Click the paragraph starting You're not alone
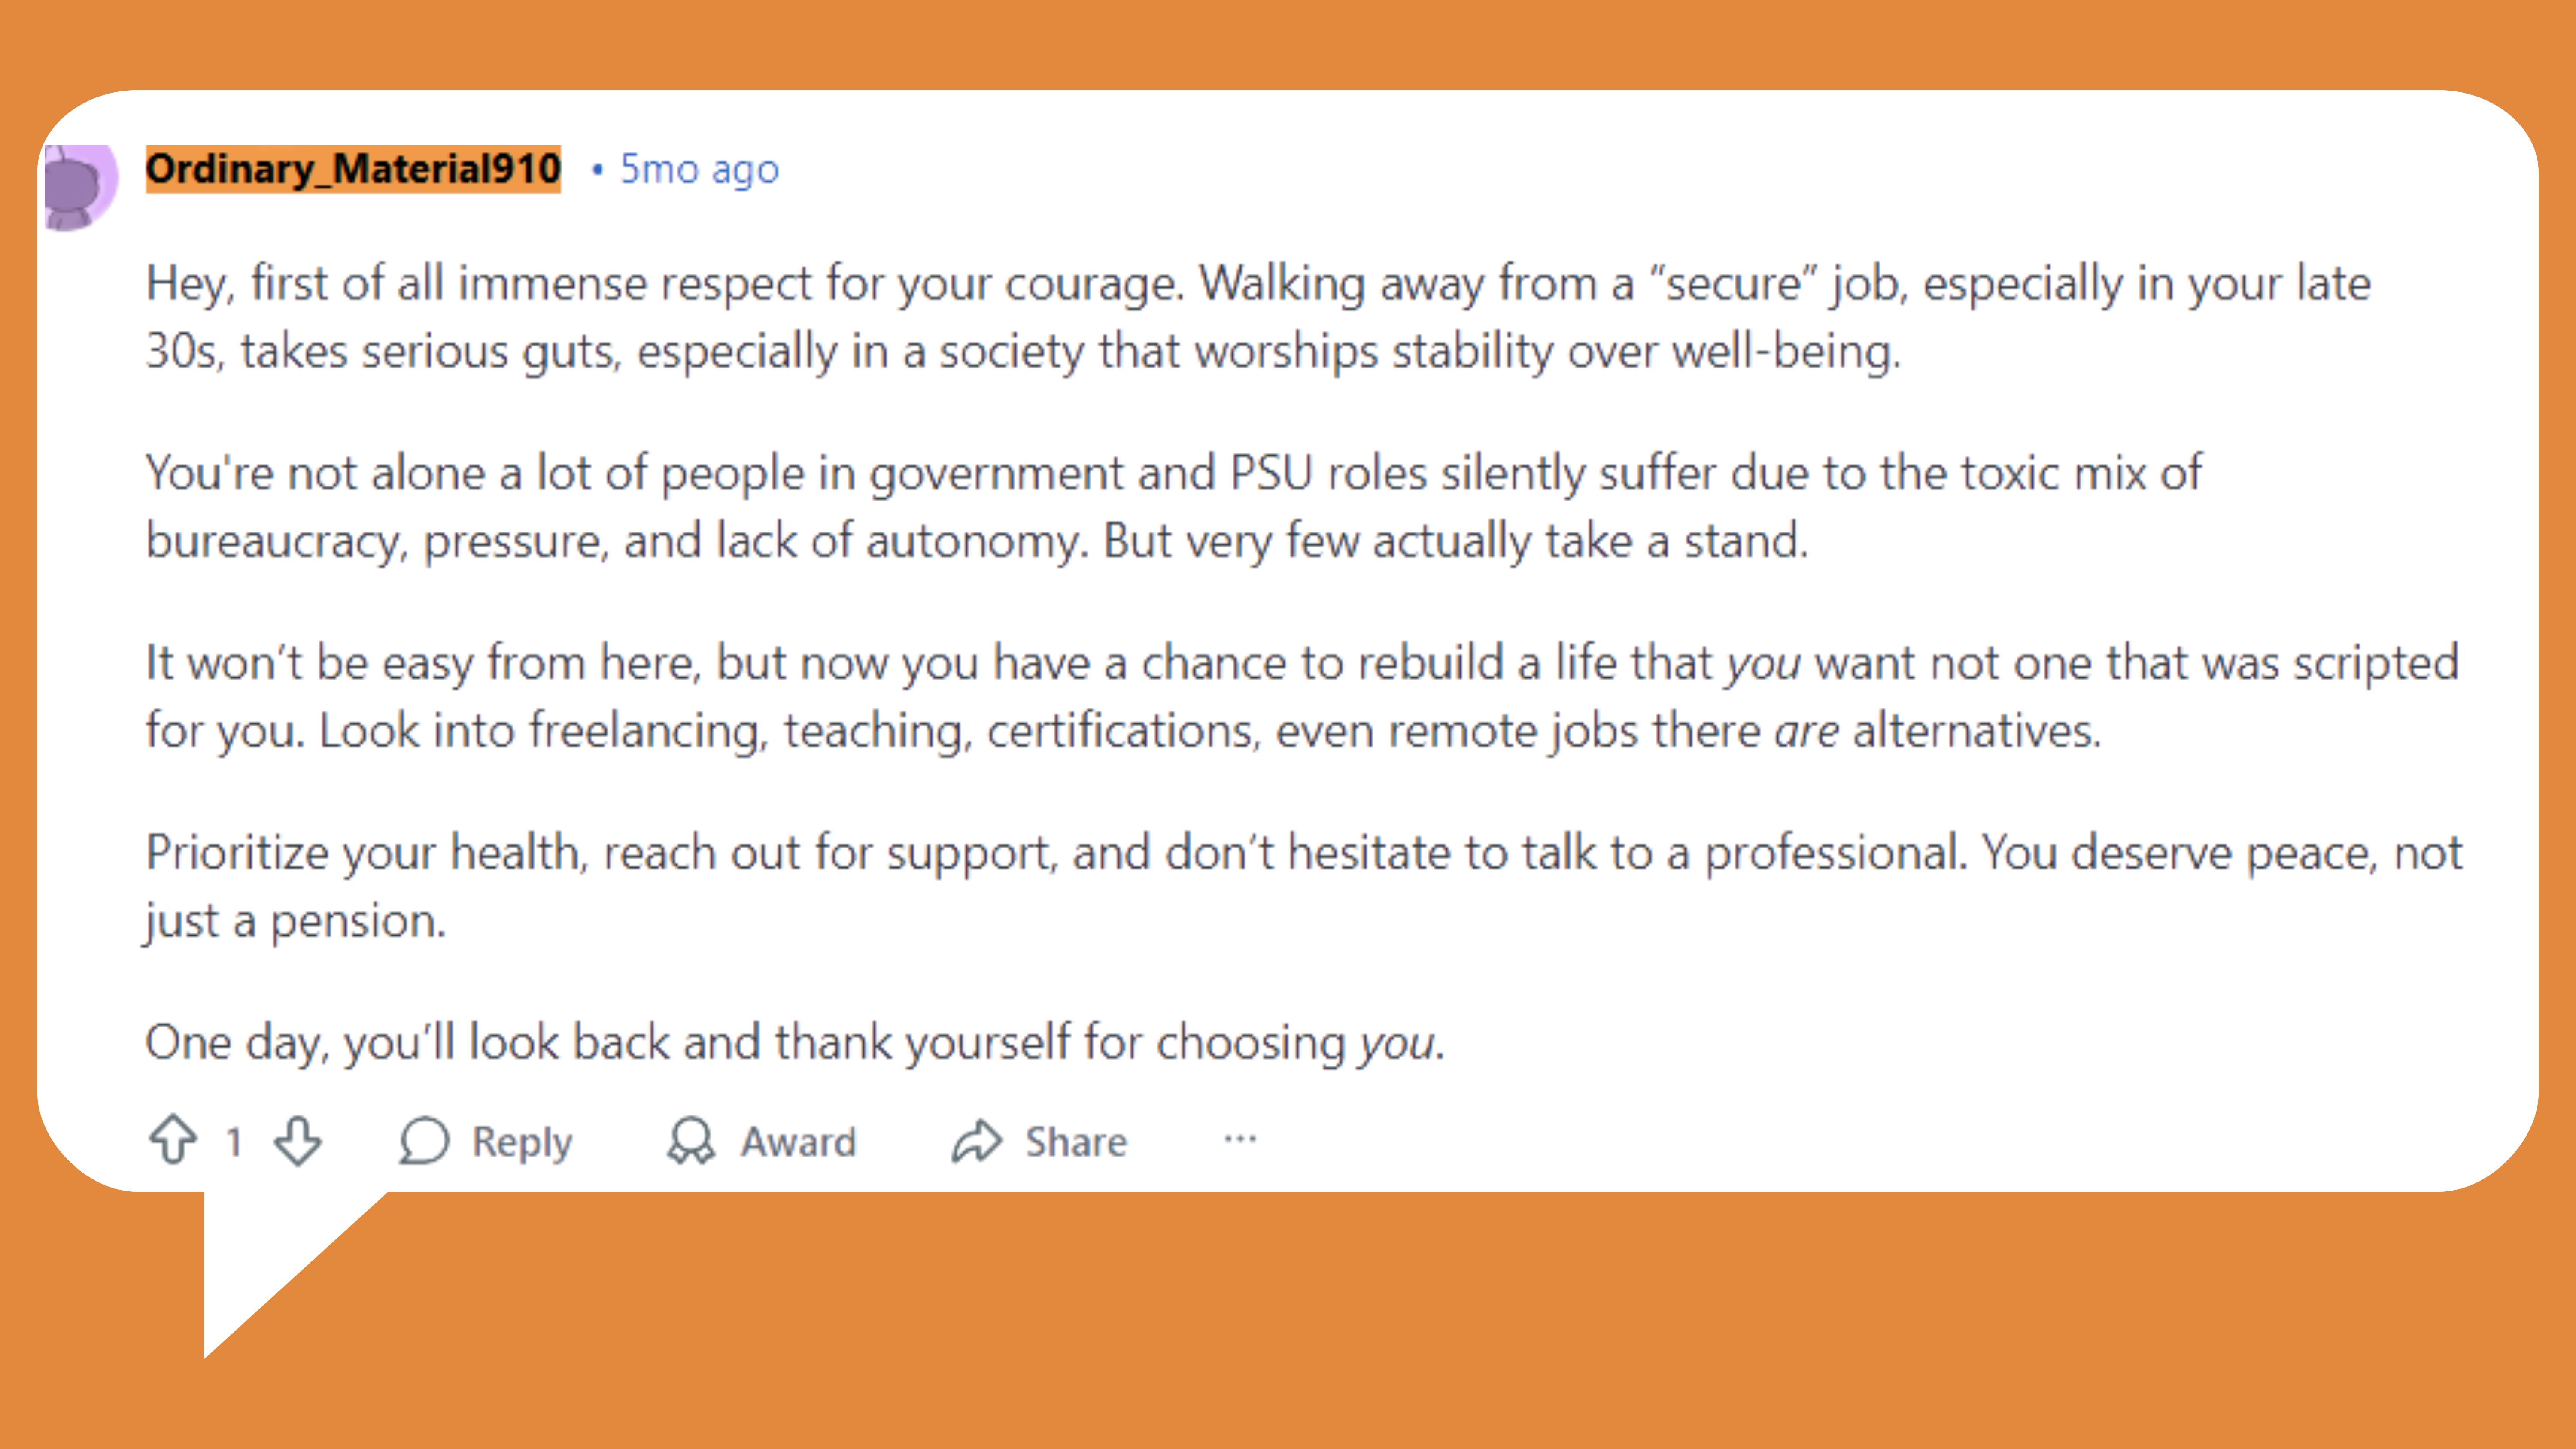Image resolution: width=2576 pixels, height=1449 pixels. (x=1173, y=507)
